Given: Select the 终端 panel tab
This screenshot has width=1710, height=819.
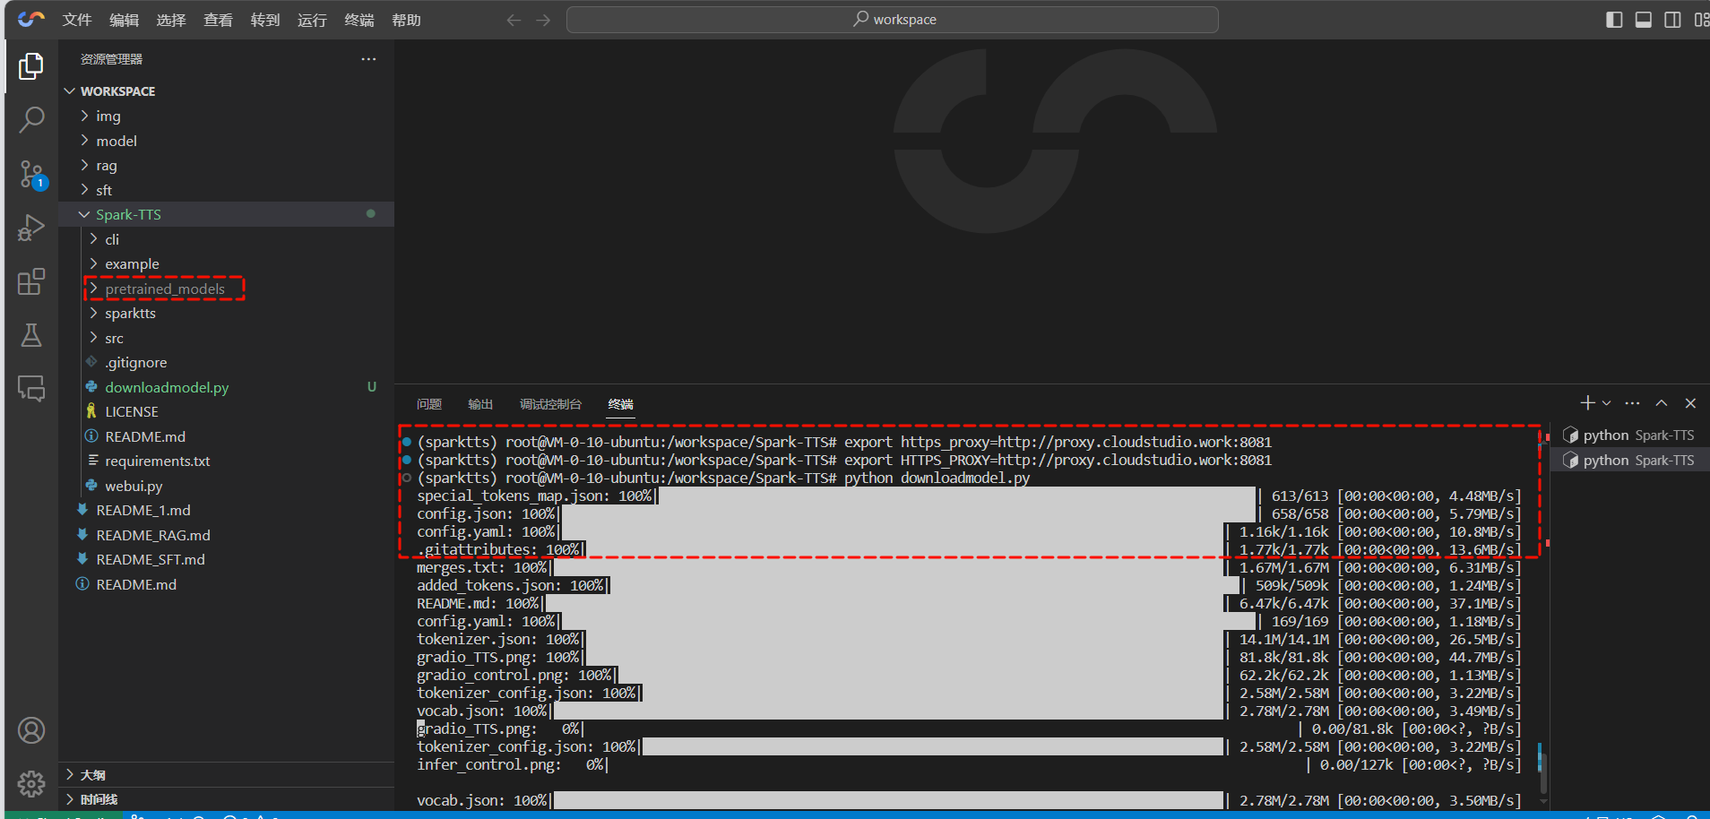Looking at the screenshot, I should pos(620,404).
